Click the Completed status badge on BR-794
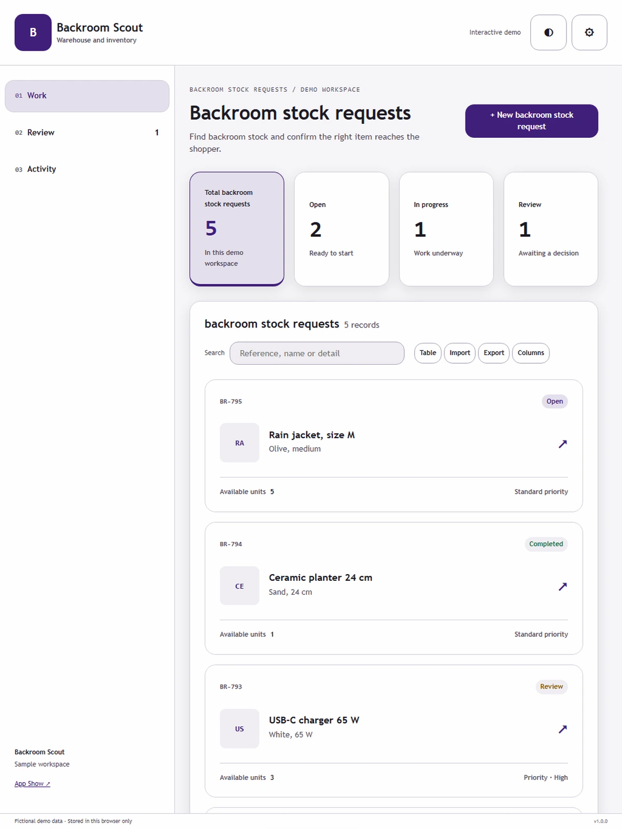Image resolution: width=622 pixels, height=829 pixels. 546,544
